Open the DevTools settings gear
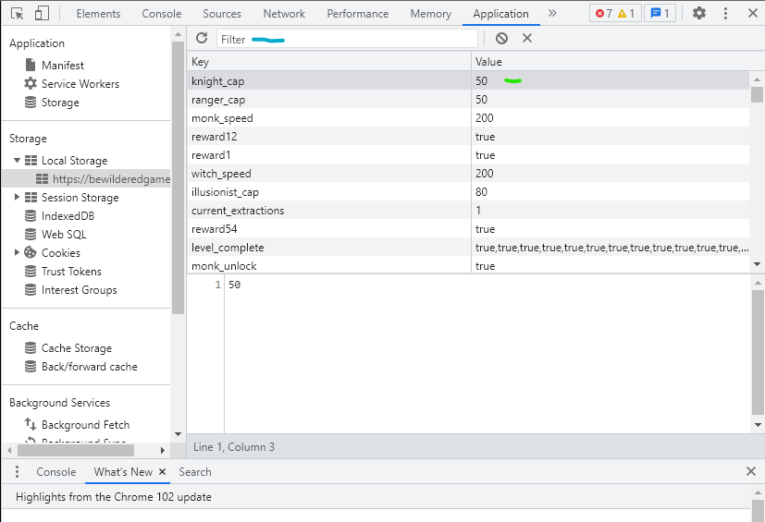The height and width of the screenshot is (522, 765). coord(699,13)
